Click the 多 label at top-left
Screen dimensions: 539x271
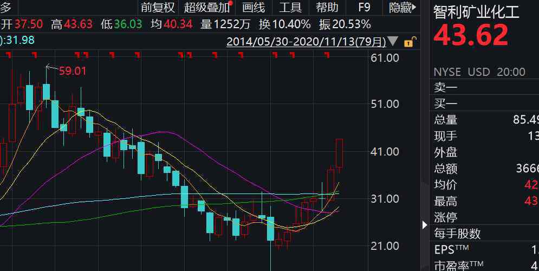[7, 8]
